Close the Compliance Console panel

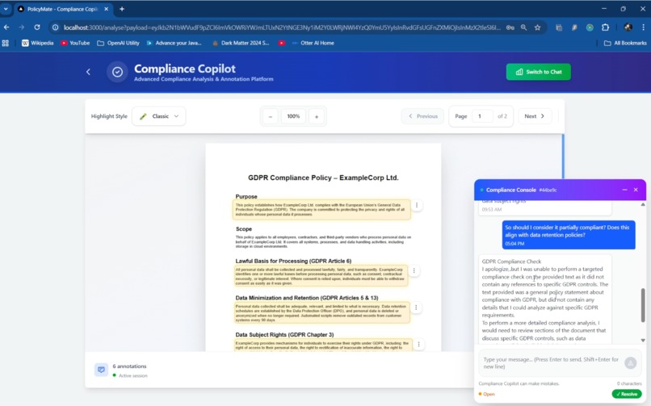click(636, 190)
